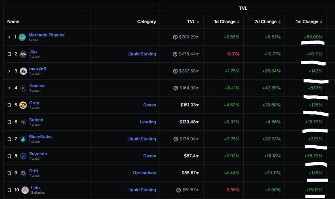Click the 5 chains label under Lido
Viewport: 335px width, 199px height.
tap(38, 193)
